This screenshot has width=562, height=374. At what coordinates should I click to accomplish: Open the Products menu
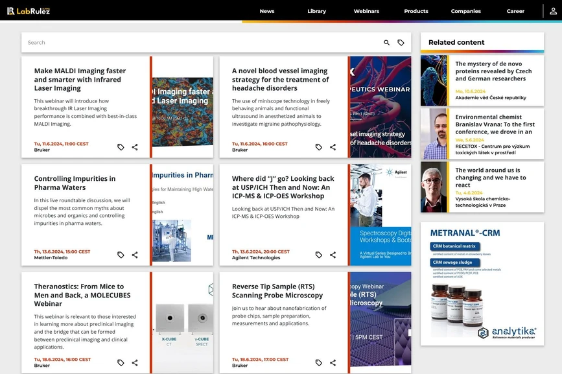pos(416,11)
